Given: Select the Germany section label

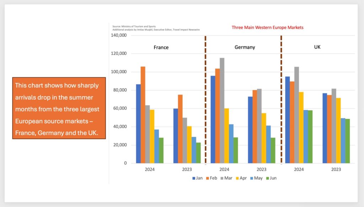Looking at the screenshot, I should tap(245, 47).
